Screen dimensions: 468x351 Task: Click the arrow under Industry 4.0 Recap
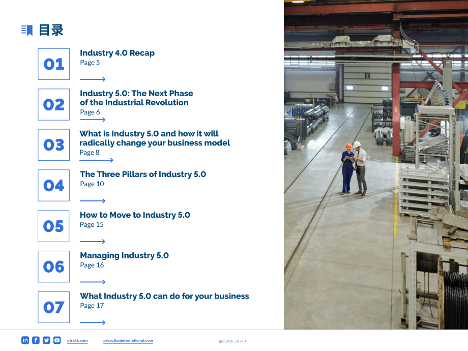pyautogui.click(x=93, y=79)
